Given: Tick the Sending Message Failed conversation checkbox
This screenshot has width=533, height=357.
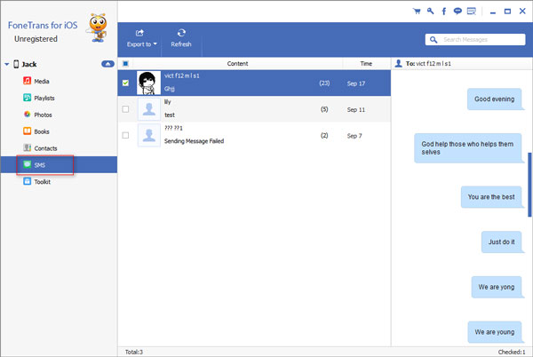Looking at the screenshot, I should [x=125, y=136].
